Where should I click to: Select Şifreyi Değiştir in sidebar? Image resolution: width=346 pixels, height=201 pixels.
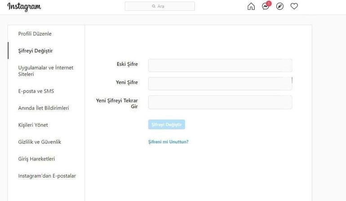(35, 51)
